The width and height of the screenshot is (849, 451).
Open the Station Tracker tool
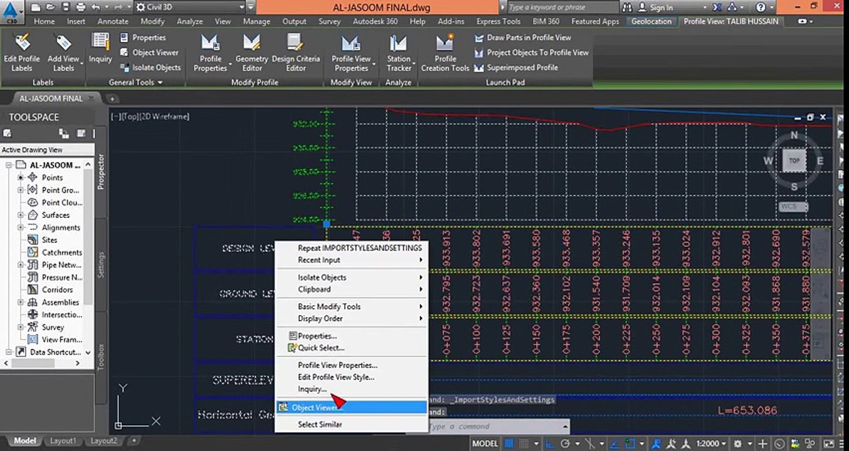click(x=399, y=53)
